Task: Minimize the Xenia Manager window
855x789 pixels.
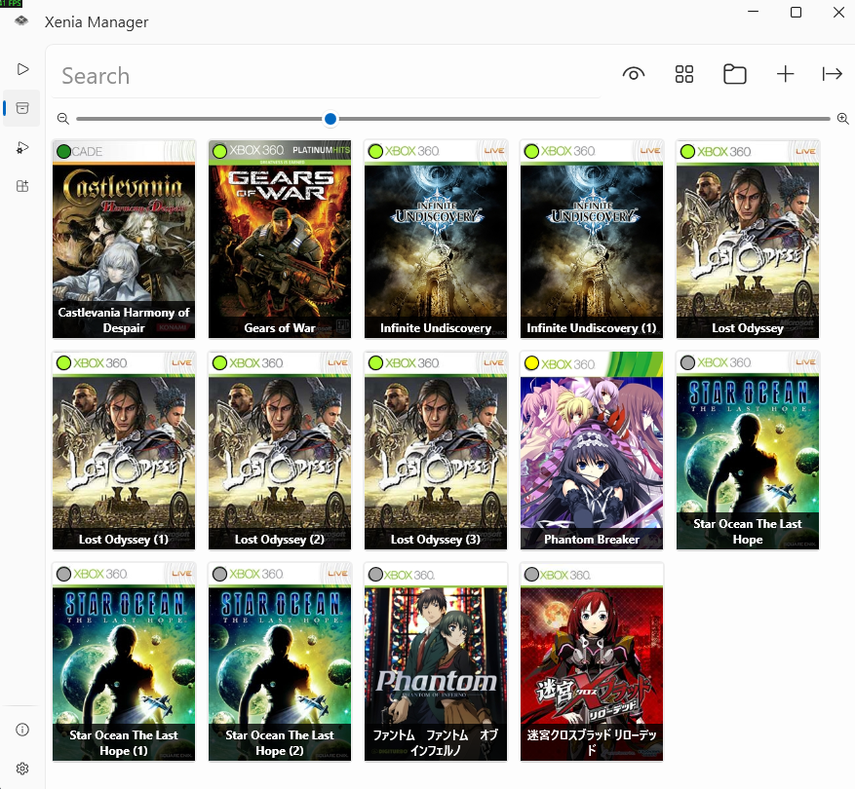Action: tap(753, 12)
